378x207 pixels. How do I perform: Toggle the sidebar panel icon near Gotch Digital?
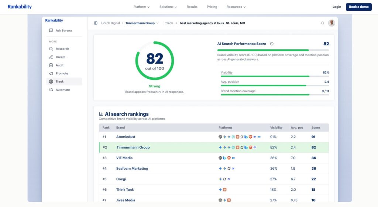tap(96, 23)
